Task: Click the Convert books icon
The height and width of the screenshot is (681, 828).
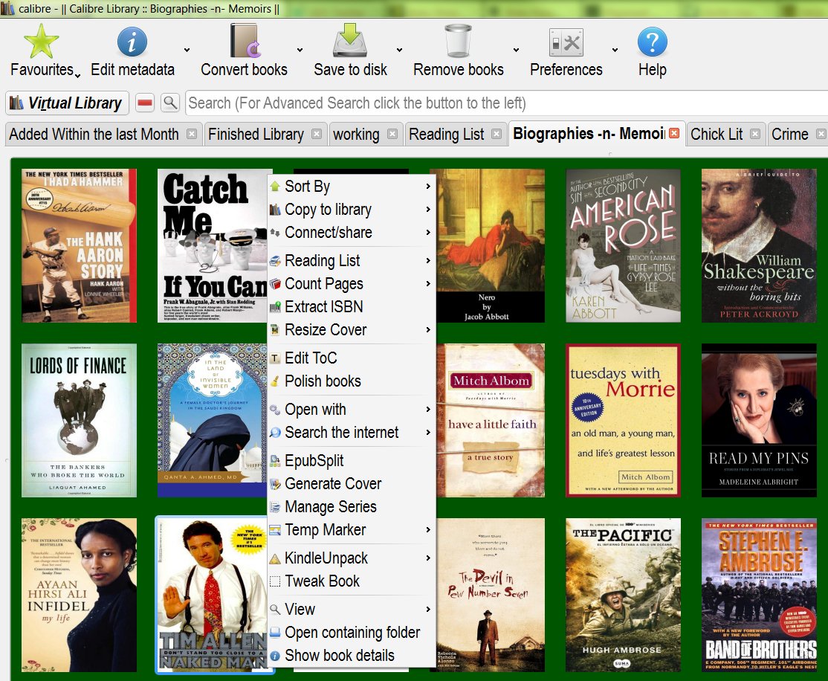Action: coord(244,42)
